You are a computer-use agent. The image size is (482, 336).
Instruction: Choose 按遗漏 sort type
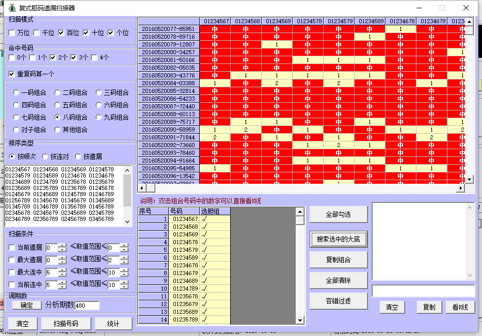(x=78, y=156)
